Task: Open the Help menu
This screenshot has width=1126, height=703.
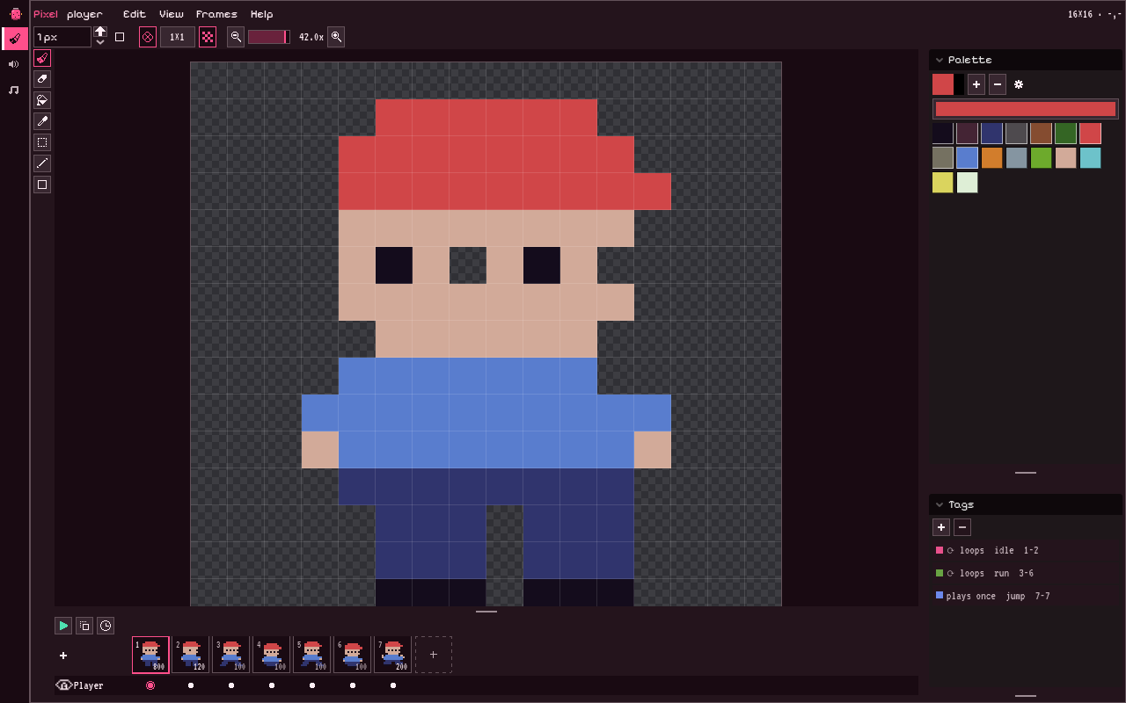Action: pyautogui.click(x=261, y=14)
